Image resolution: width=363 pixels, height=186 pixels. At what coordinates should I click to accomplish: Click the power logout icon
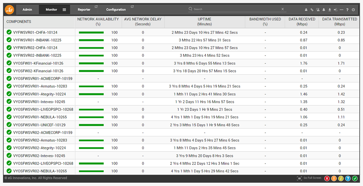pos(353,10)
